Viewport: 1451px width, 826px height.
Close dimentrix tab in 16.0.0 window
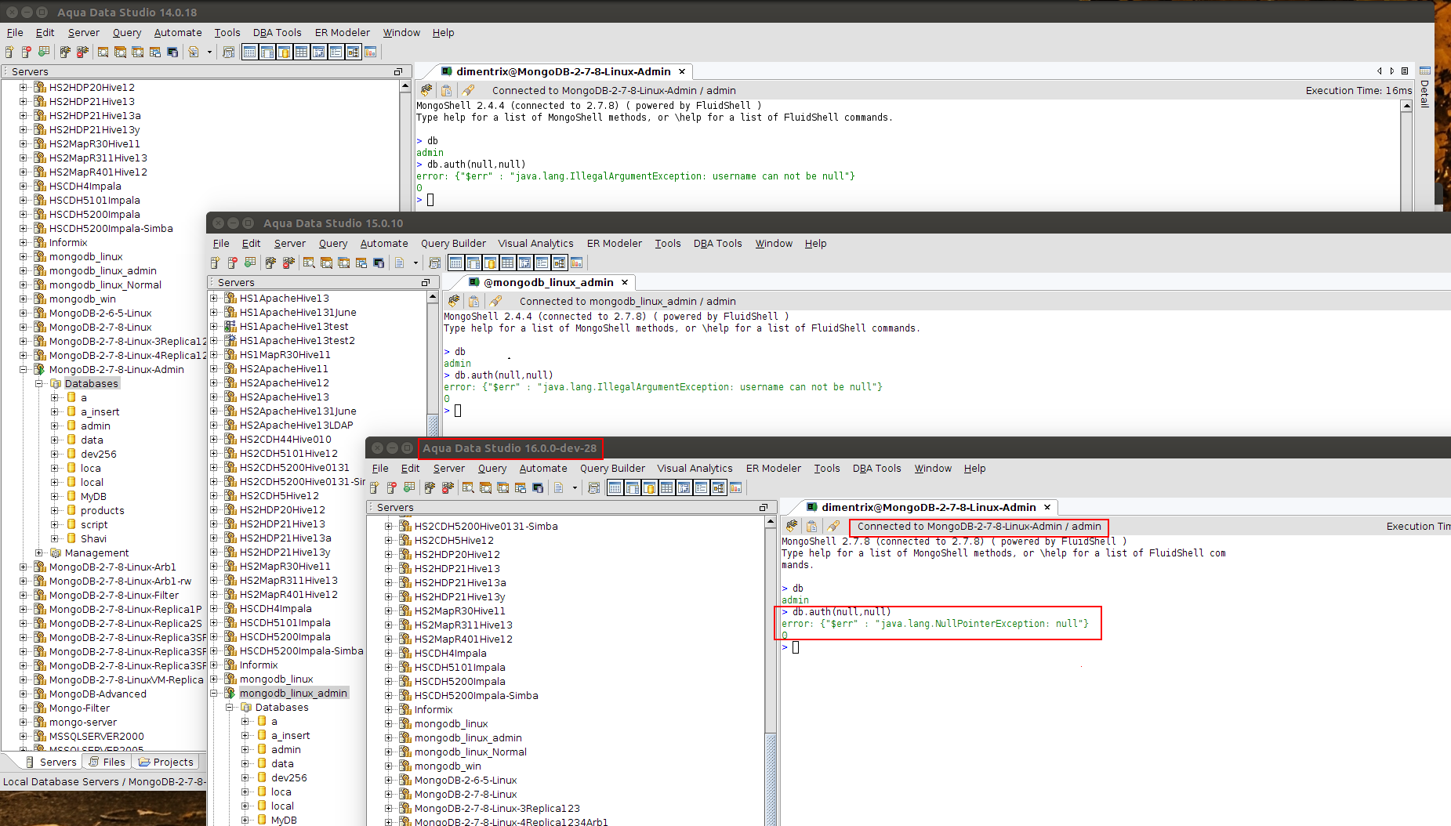pyautogui.click(x=1047, y=508)
